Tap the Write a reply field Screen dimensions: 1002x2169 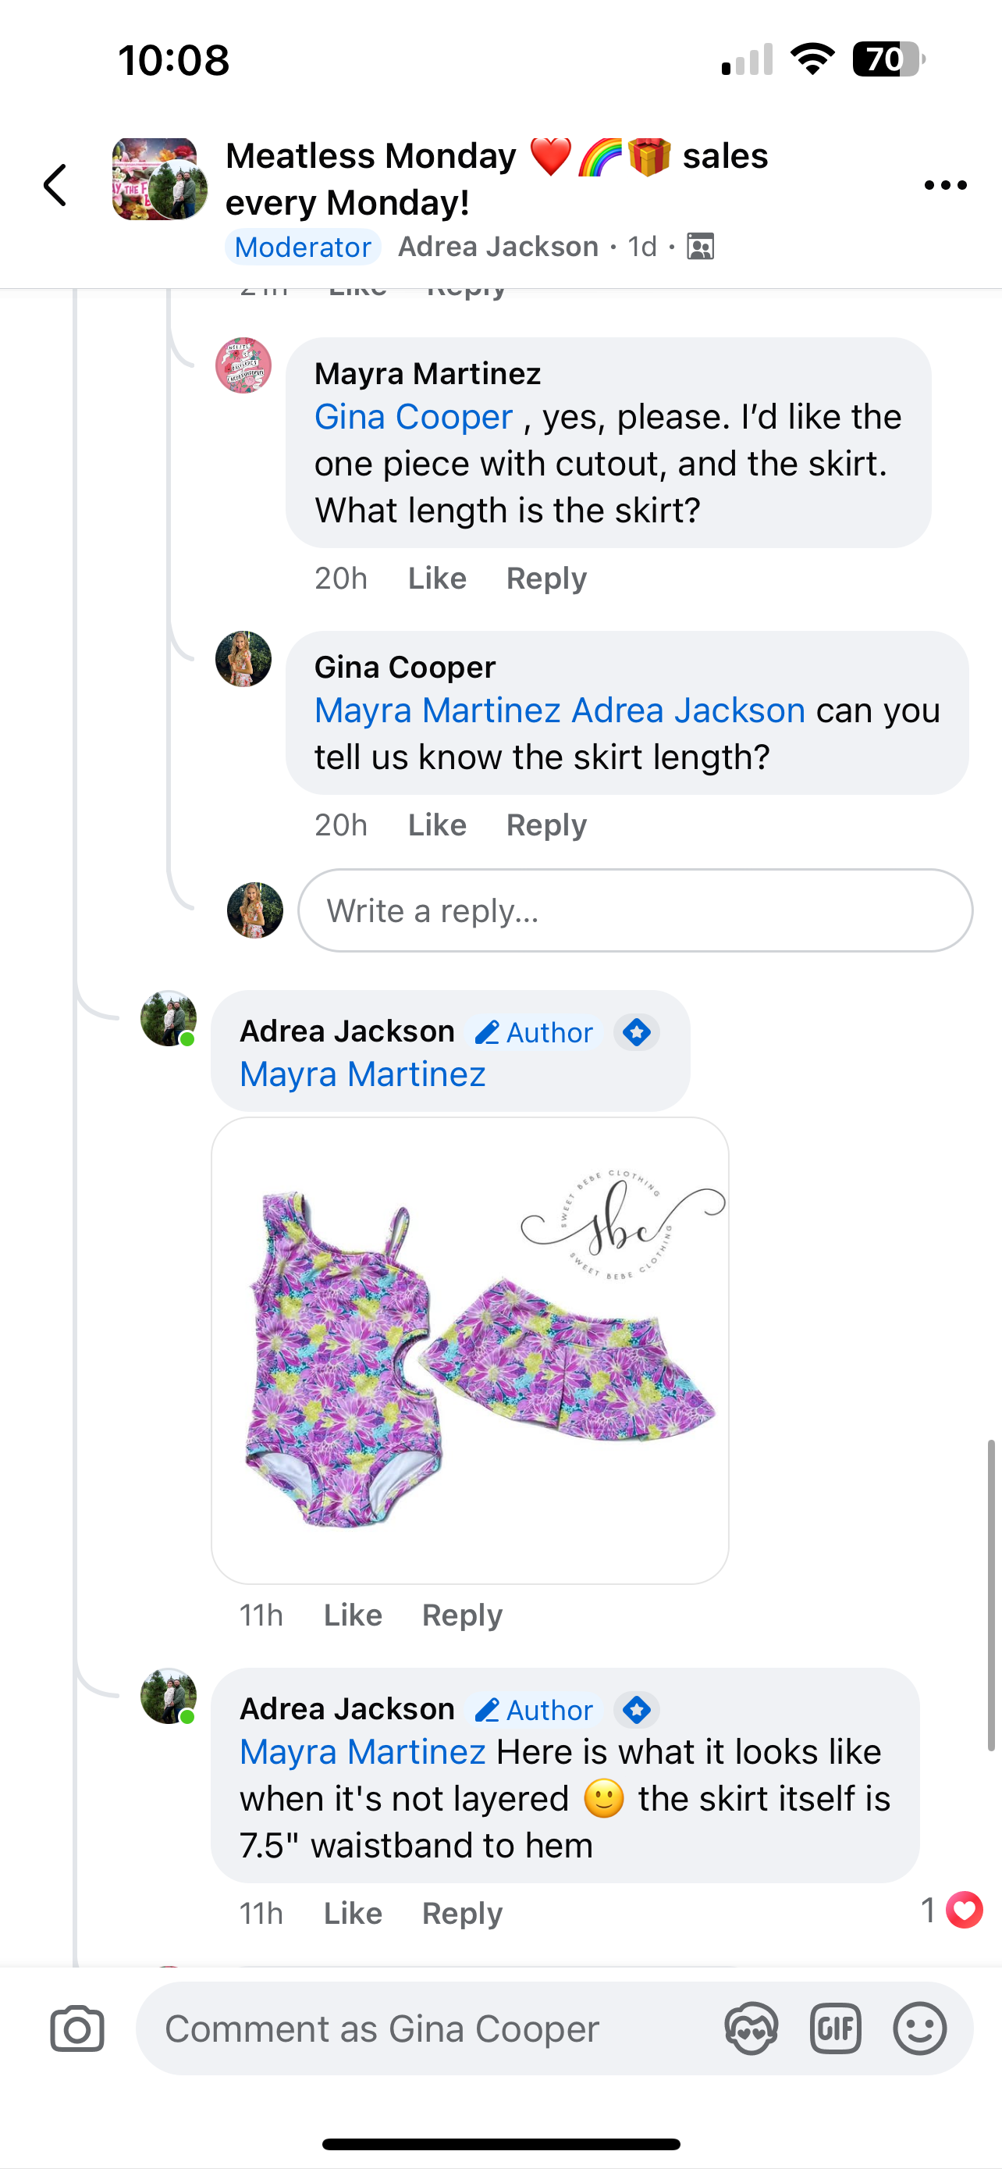pos(634,910)
